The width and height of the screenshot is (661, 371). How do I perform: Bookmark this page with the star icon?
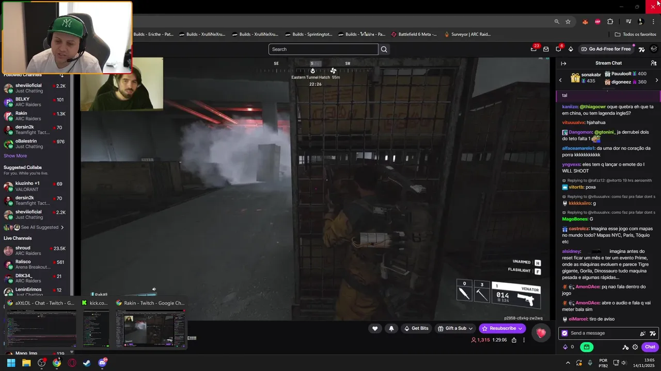(x=568, y=22)
